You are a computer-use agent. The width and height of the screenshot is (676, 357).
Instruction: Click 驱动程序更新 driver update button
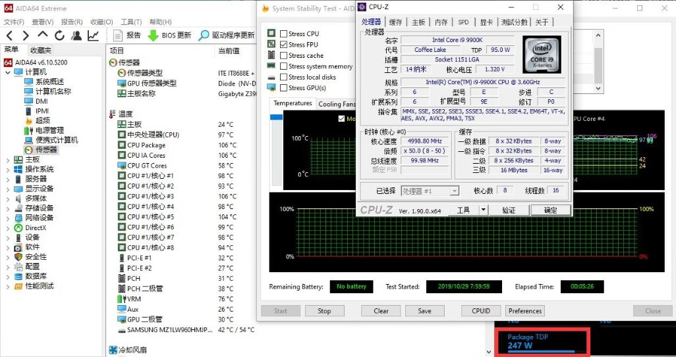coord(227,36)
